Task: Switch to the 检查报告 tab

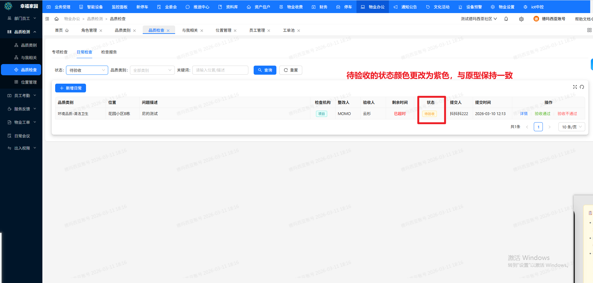Action: tap(109, 52)
